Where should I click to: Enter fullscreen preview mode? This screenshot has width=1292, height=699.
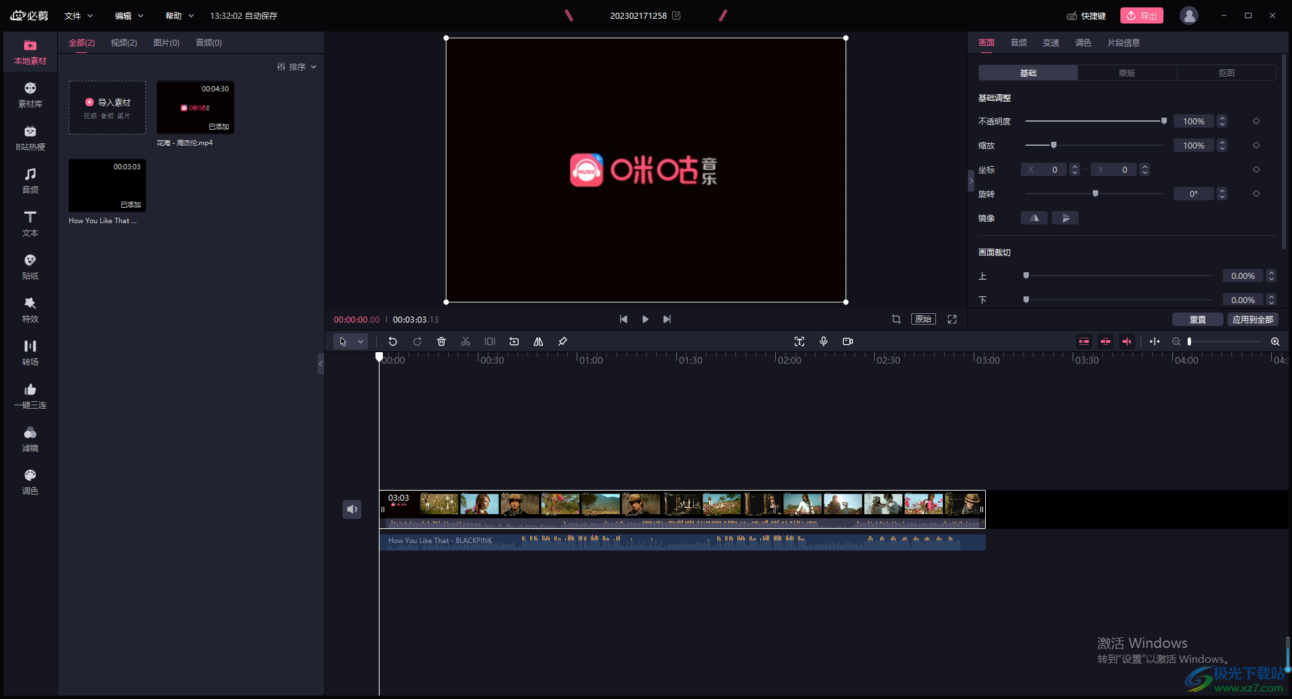[x=952, y=319]
